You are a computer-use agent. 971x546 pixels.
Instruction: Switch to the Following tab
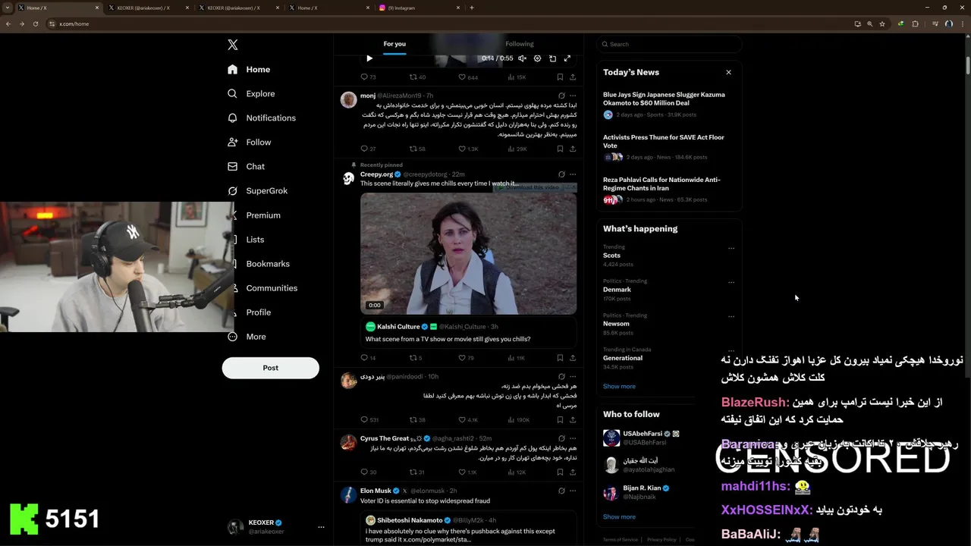(520, 44)
